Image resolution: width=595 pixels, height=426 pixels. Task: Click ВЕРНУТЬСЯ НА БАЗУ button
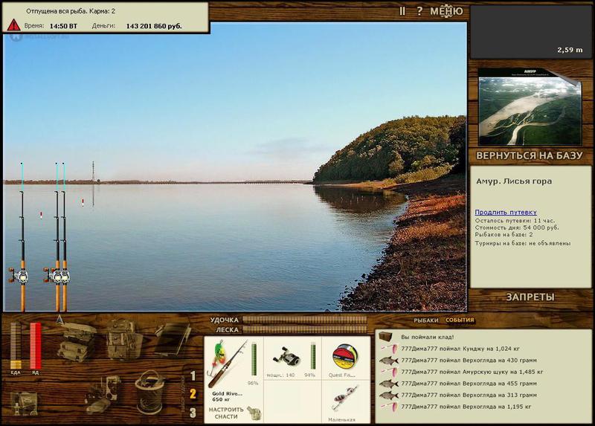(x=530, y=156)
